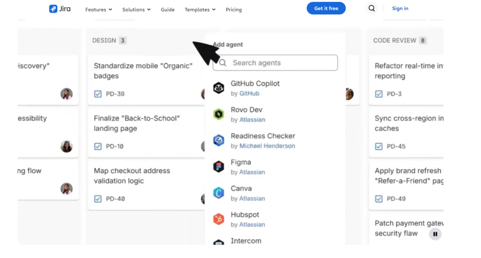Click issue key PD-40
This screenshot has height=258, width=481.
(116, 199)
